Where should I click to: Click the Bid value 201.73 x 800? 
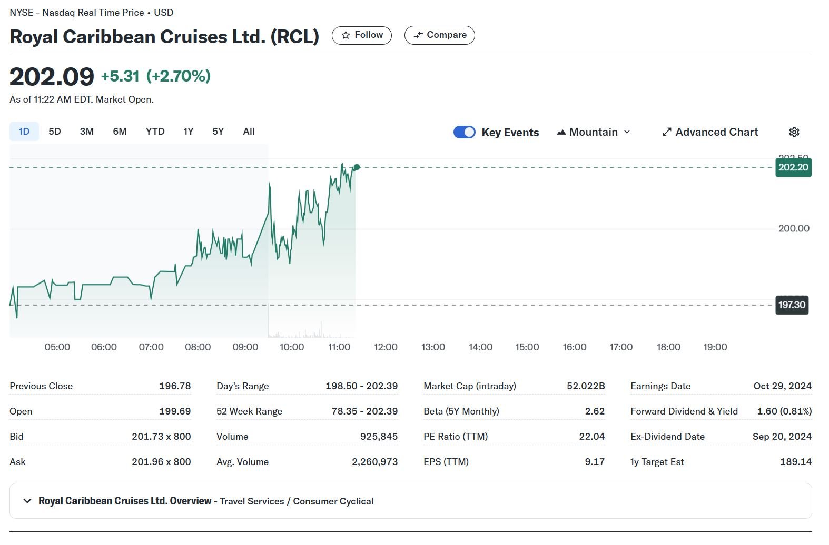pos(161,437)
